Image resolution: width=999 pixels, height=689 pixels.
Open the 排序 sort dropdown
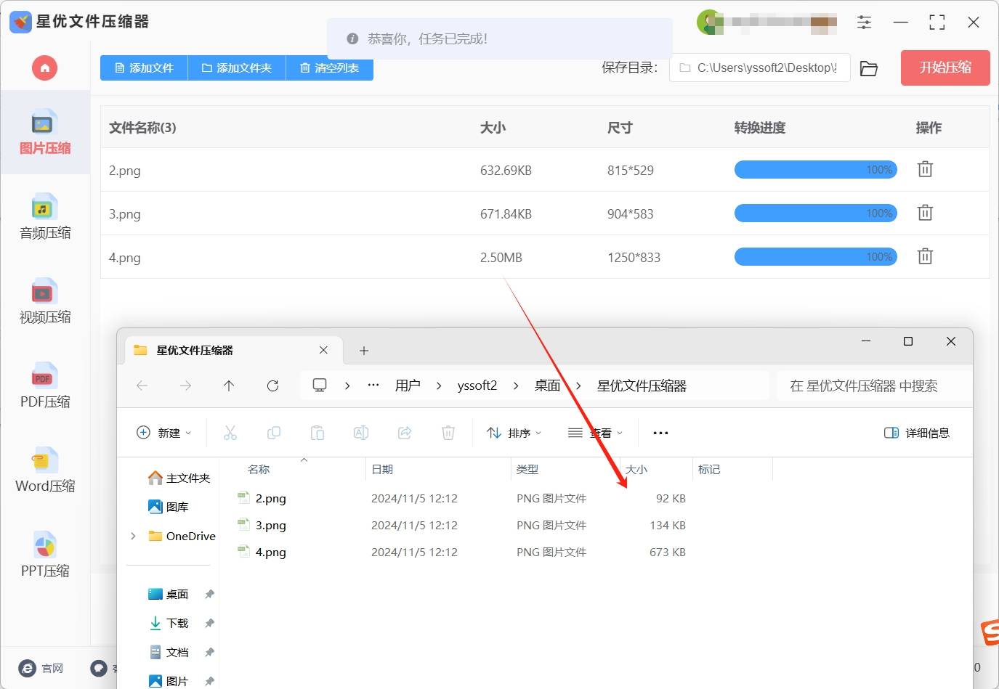[514, 433]
